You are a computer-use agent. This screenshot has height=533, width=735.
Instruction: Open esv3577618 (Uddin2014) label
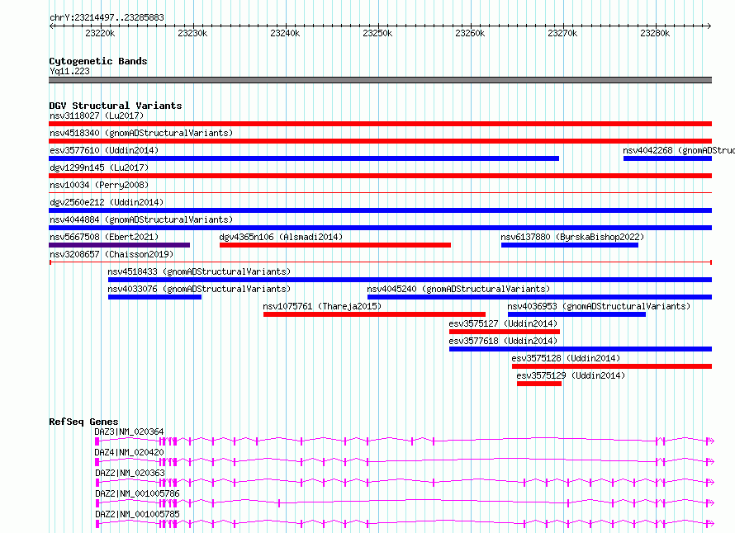pos(503,341)
